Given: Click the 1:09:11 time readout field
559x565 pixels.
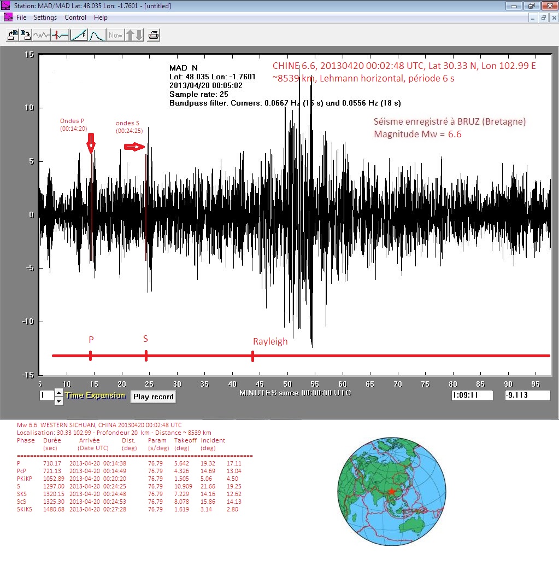Looking at the screenshot, I should (472, 395).
